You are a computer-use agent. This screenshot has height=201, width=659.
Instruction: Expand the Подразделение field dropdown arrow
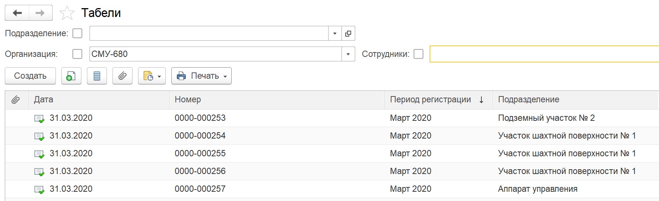click(x=335, y=33)
